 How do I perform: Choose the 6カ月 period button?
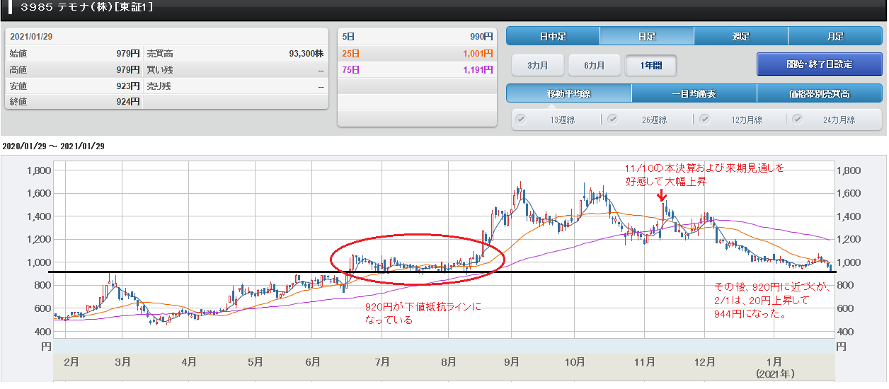click(x=594, y=65)
